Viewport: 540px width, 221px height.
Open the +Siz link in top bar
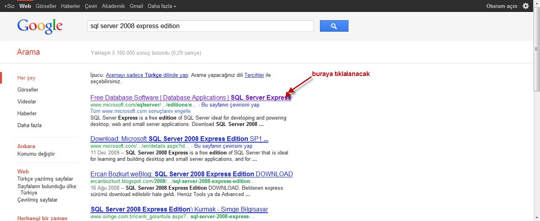pyautogui.click(x=9, y=6)
